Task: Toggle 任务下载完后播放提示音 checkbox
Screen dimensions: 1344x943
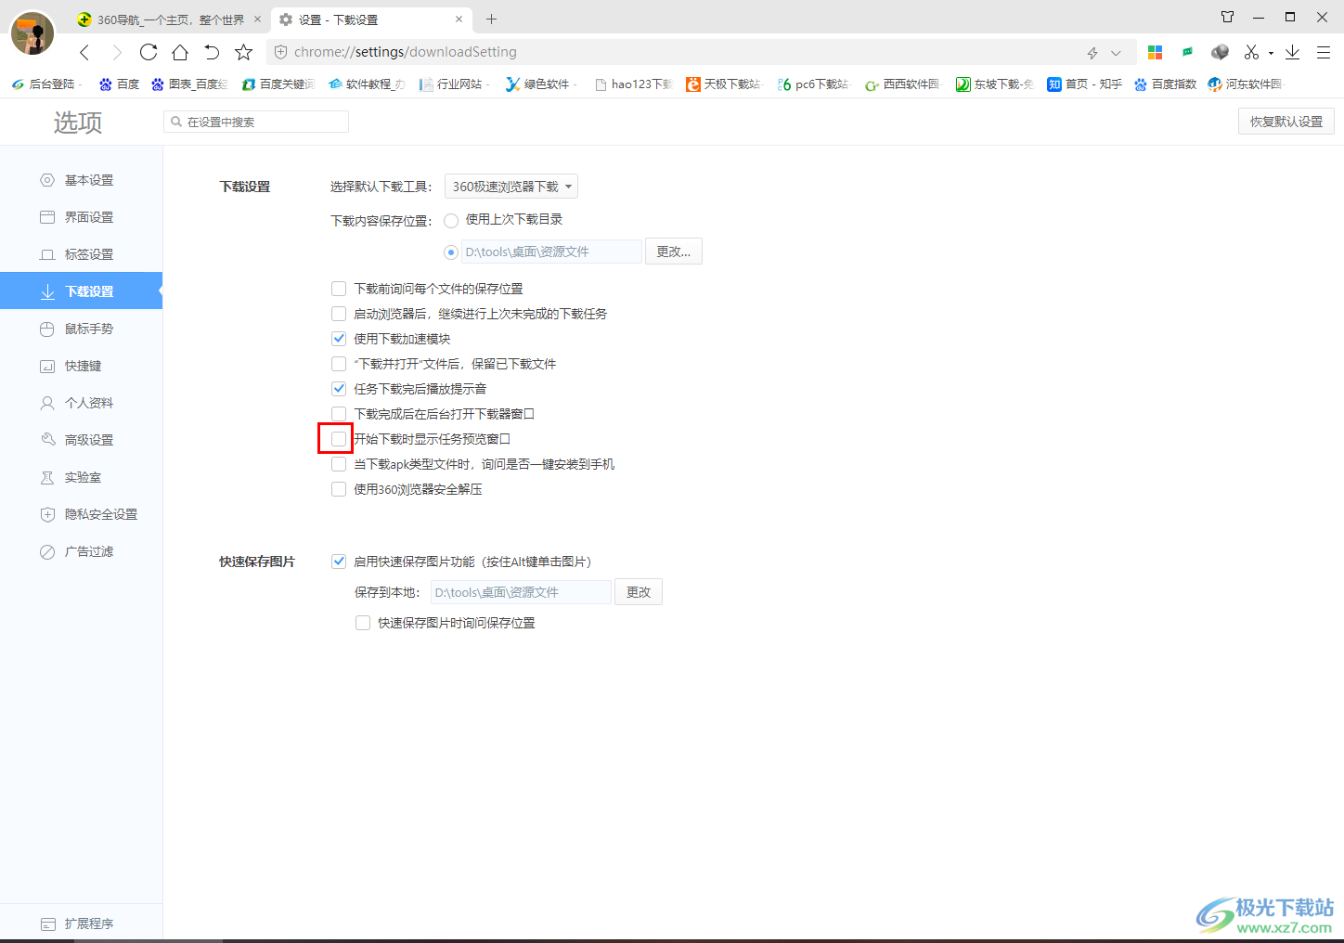Action: [x=339, y=389]
